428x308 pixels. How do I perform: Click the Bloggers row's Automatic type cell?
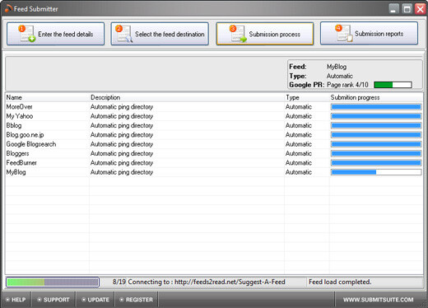[299, 153]
